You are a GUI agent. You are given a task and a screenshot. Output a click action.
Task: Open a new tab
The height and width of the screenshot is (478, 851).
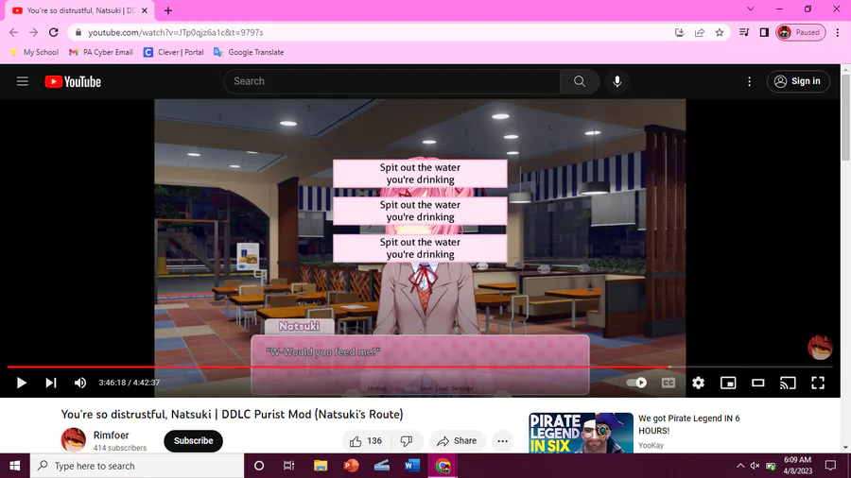pos(168,10)
